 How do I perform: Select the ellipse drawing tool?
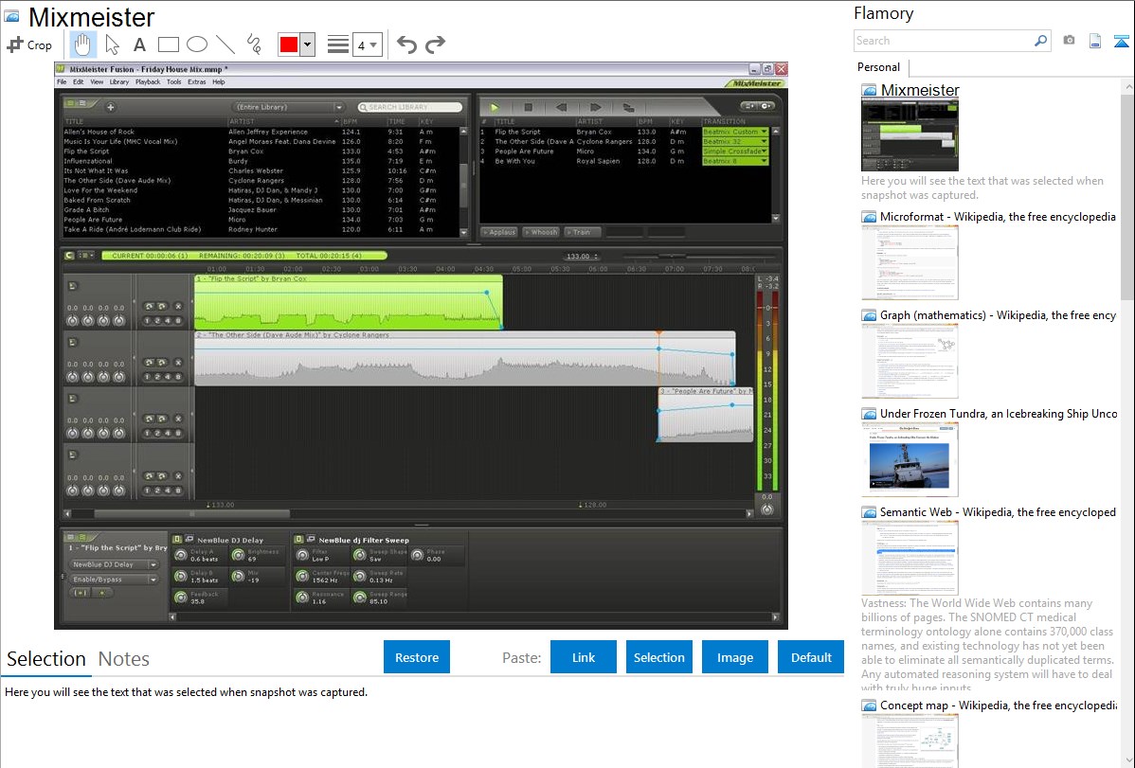coord(197,45)
